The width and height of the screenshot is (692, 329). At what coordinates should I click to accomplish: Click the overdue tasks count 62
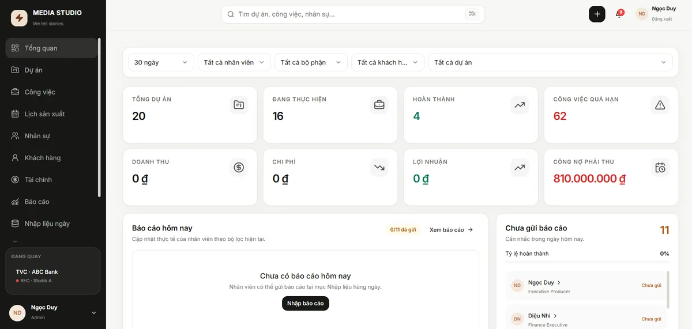click(560, 116)
